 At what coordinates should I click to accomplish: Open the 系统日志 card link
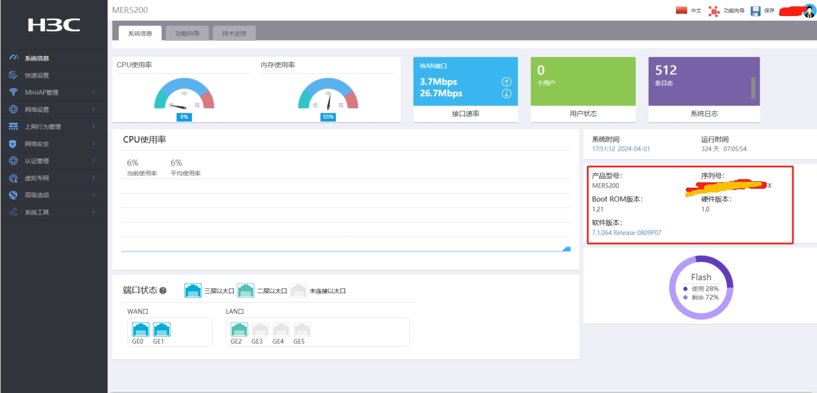point(704,114)
